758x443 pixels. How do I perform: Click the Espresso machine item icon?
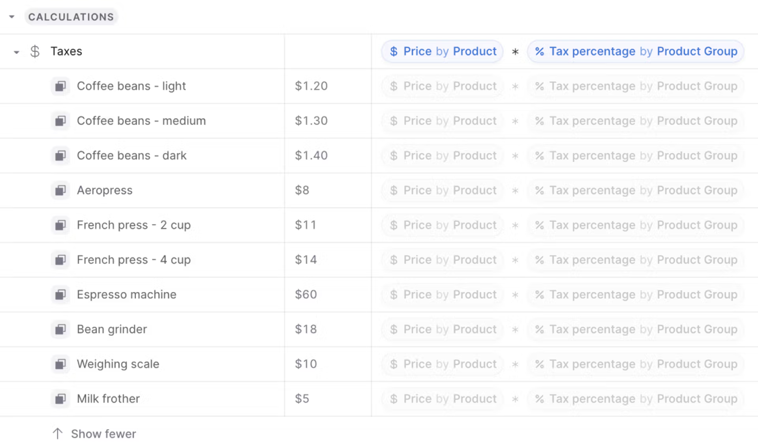pyautogui.click(x=60, y=294)
